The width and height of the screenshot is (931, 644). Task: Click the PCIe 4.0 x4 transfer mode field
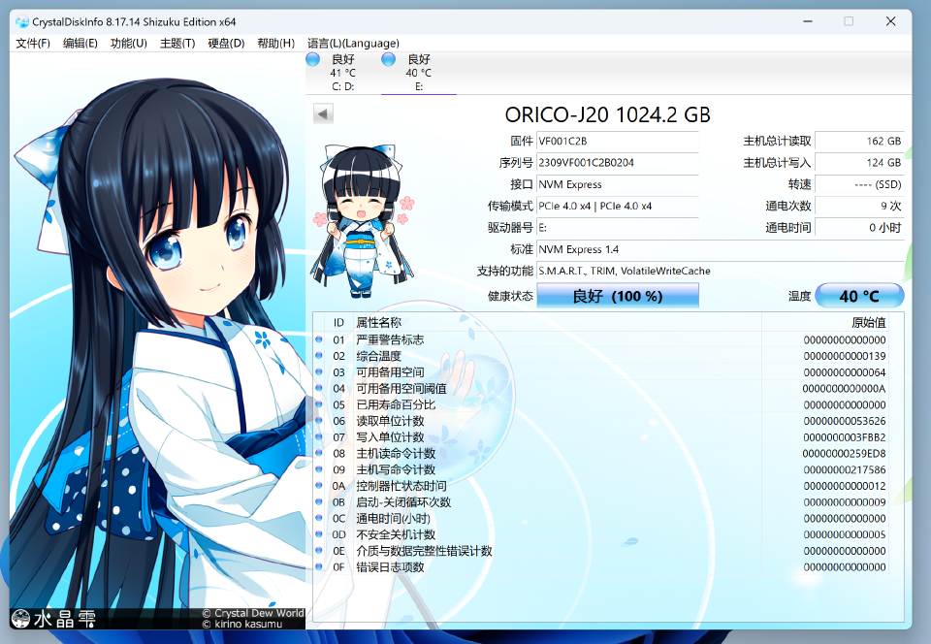pyautogui.click(x=618, y=206)
